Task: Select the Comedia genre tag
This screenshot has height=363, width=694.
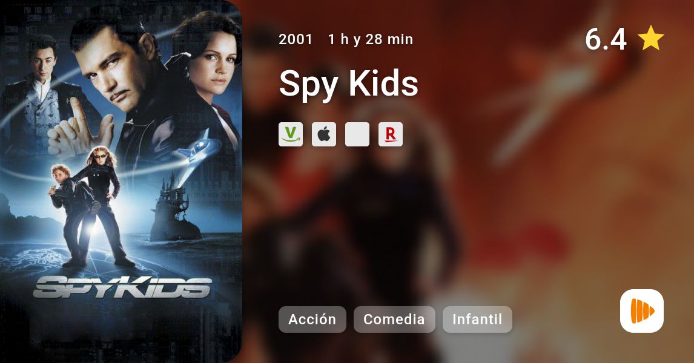Action: [394, 319]
